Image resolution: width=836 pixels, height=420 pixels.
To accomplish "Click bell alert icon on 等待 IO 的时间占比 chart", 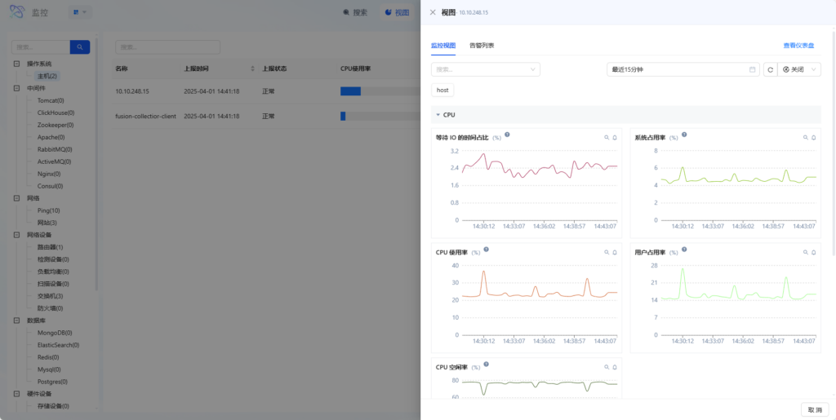I will [615, 137].
